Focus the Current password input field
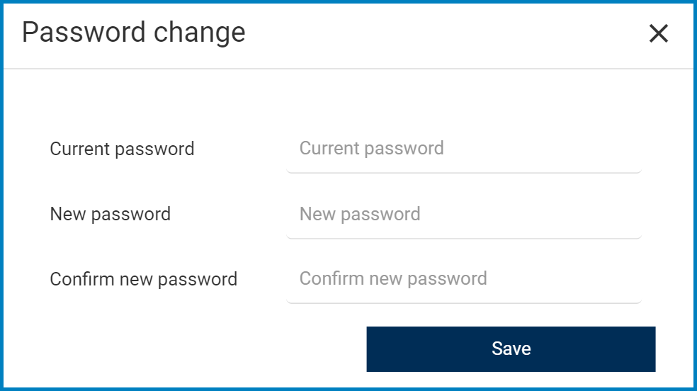The height and width of the screenshot is (391, 697). 463,149
